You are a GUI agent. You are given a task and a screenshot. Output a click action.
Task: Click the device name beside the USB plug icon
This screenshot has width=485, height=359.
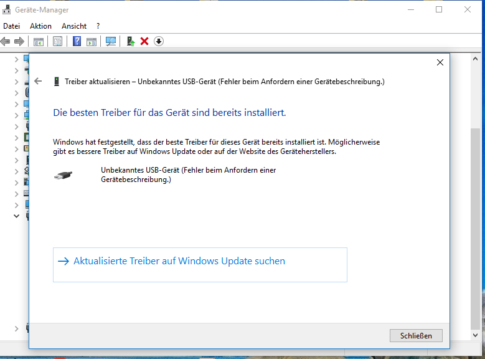[x=189, y=175]
